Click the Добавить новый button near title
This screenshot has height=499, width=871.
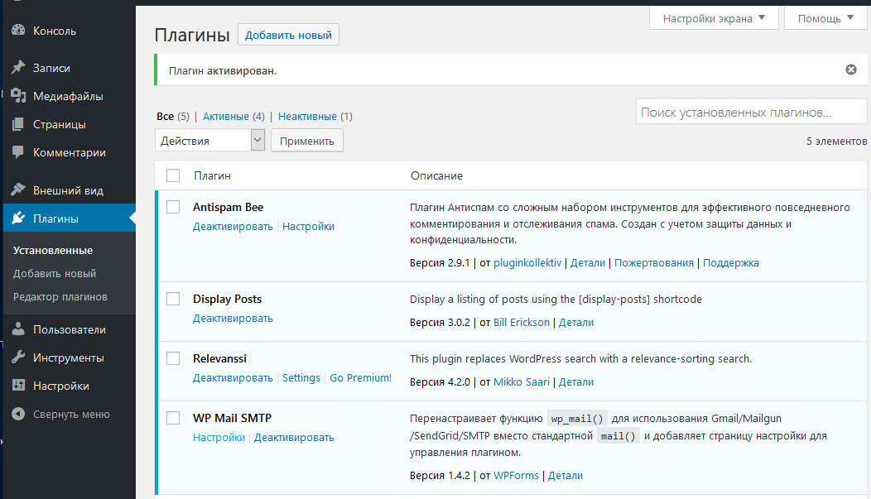(x=288, y=35)
